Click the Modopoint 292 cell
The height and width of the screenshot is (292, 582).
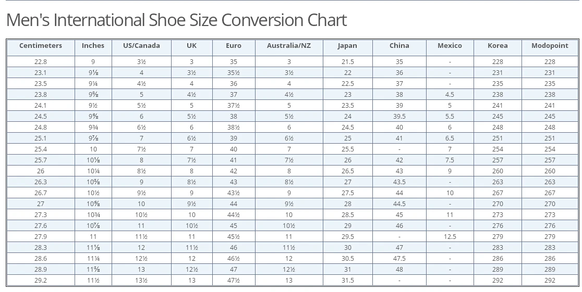point(550,280)
